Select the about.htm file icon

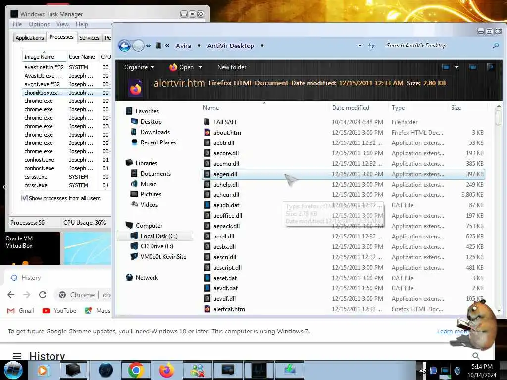pos(207,132)
